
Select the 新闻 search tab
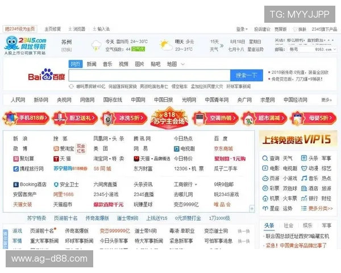[x=92, y=64]
